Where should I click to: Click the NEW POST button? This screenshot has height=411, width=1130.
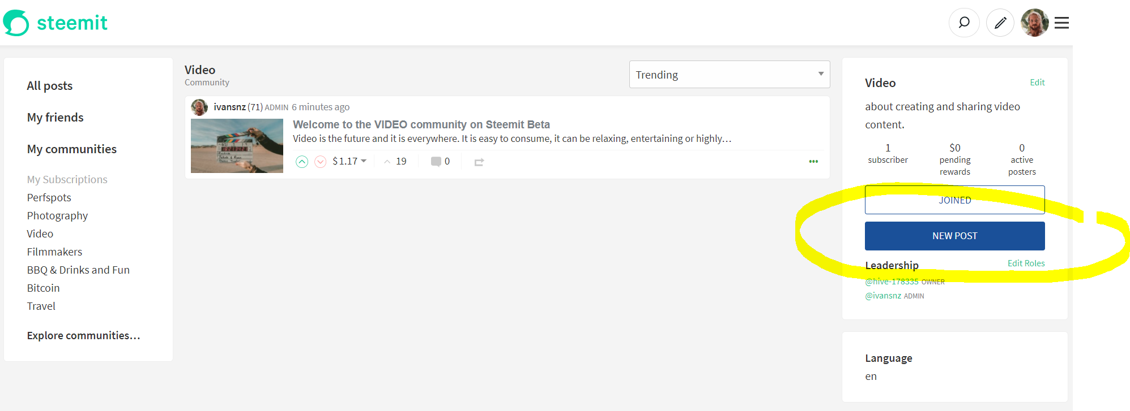(955, 236)
